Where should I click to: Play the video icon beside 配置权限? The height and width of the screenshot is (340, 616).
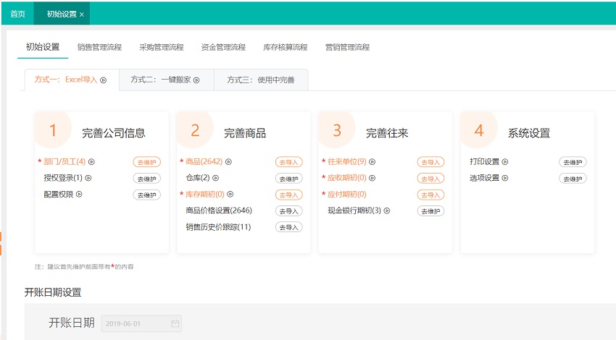point(79,194)
